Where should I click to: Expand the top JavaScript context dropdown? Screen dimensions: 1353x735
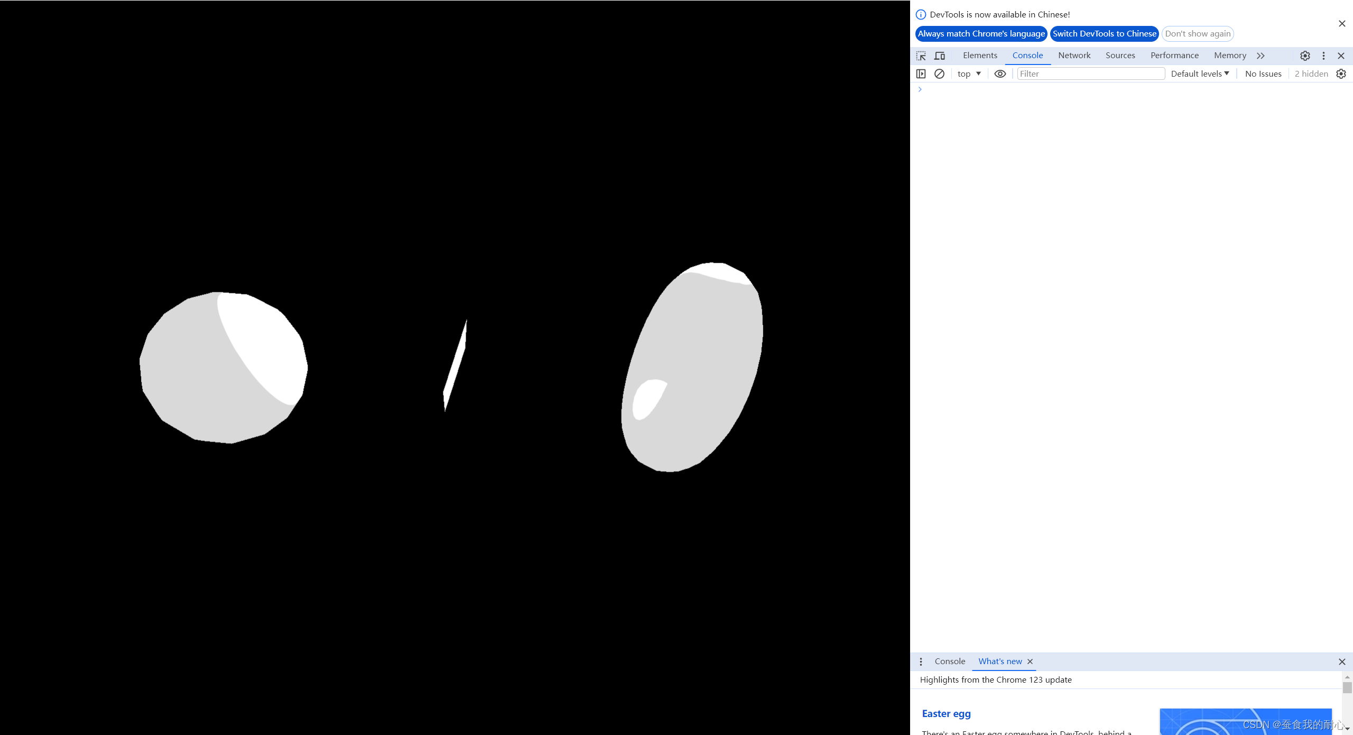(x=969, y=74)
